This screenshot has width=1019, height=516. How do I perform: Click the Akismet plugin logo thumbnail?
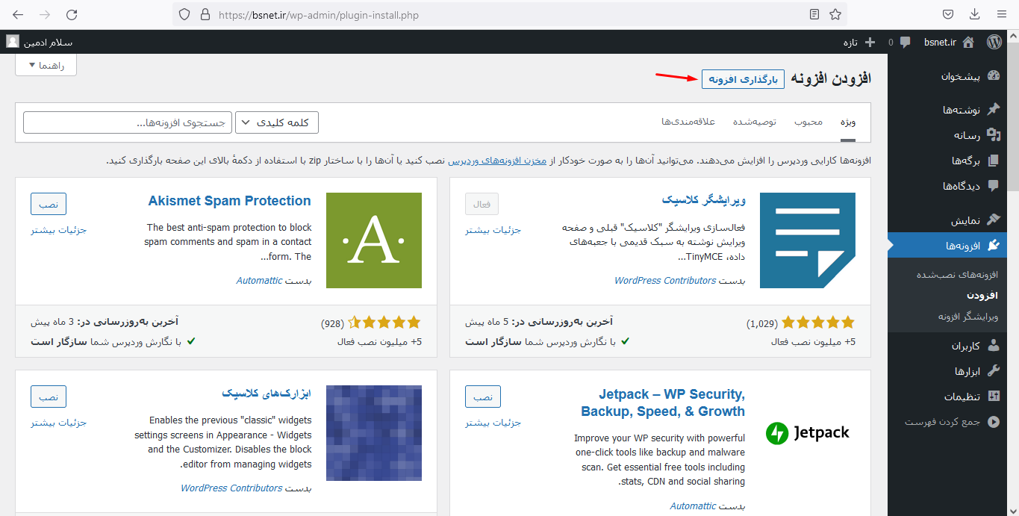374,240
